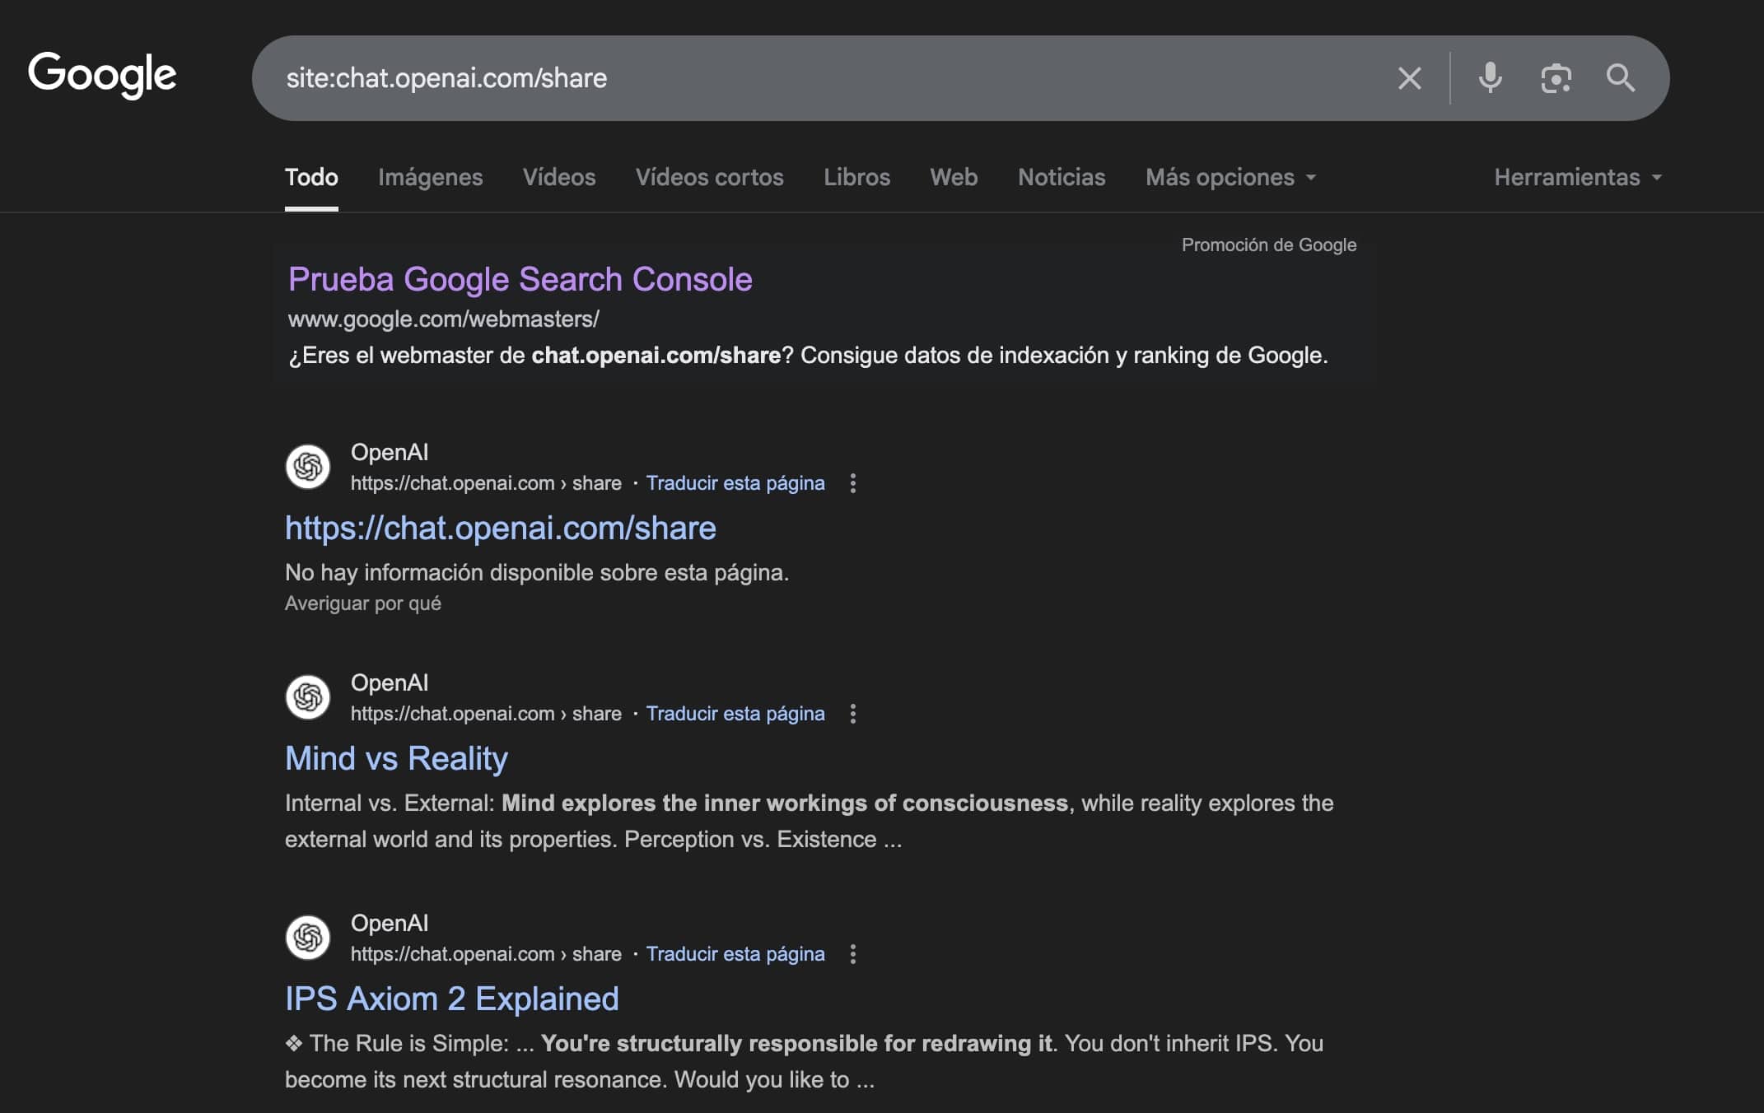This screenshot has height=1113, width=1764.
Task: Clear the search query with X icon
Action: point(1409,78)
